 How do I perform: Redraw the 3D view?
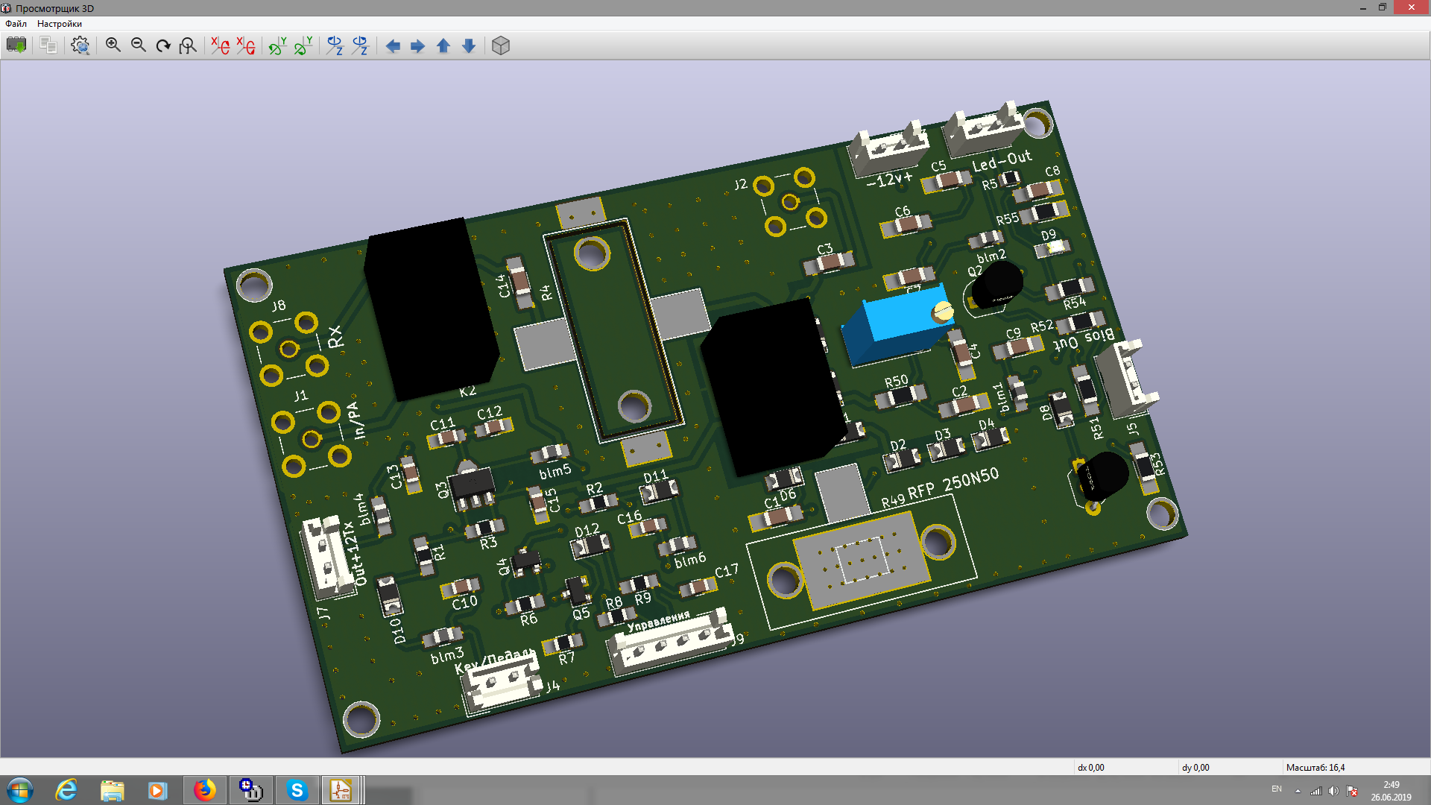(163, 45)
